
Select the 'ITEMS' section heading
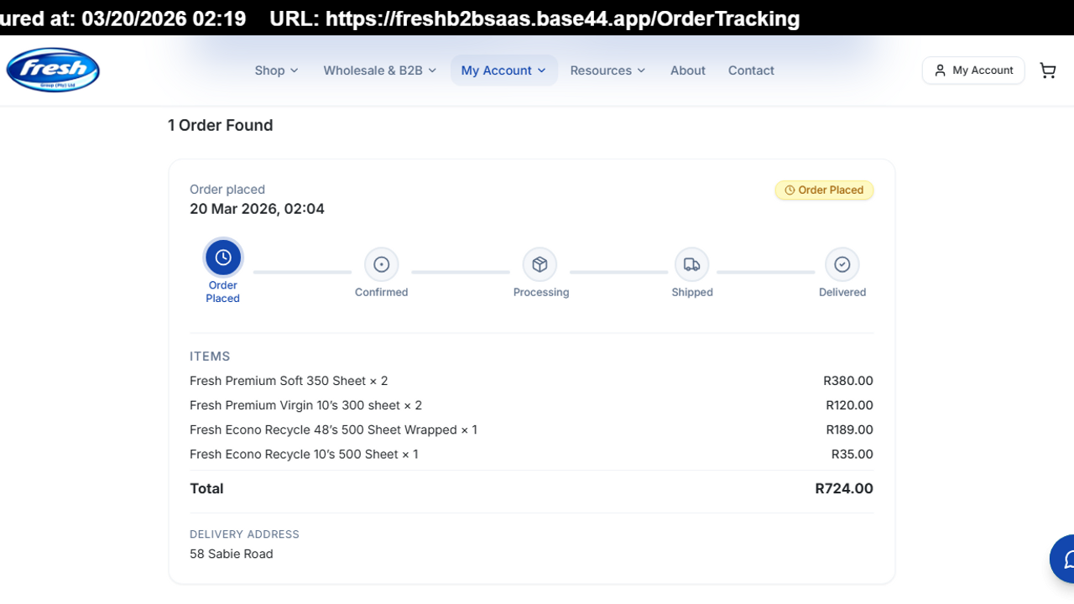click(210, 357)
